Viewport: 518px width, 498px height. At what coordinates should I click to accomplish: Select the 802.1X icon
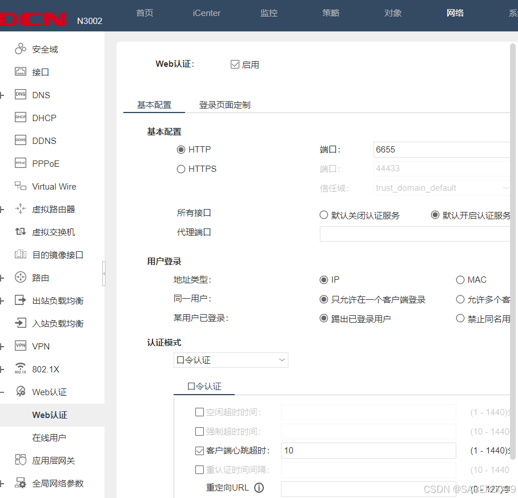pyautogui.click(x=21, y=369)
